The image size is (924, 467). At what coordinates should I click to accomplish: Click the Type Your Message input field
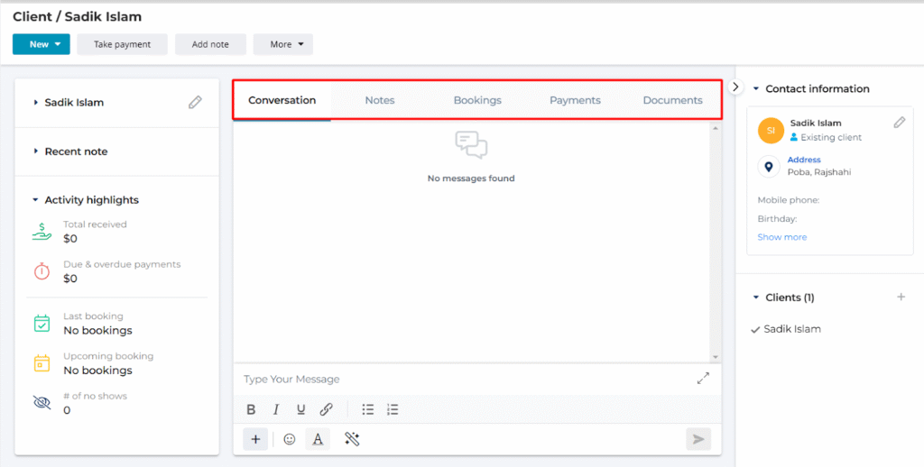click(x=466, y=380)
